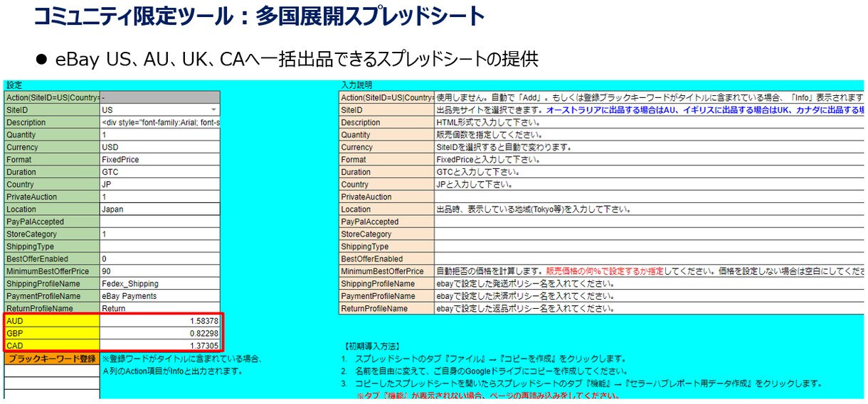Click the 【初期導入方法】 heading
Viewport: 868px width, 404px height.
pyautogui.click(x=374, y=346)
